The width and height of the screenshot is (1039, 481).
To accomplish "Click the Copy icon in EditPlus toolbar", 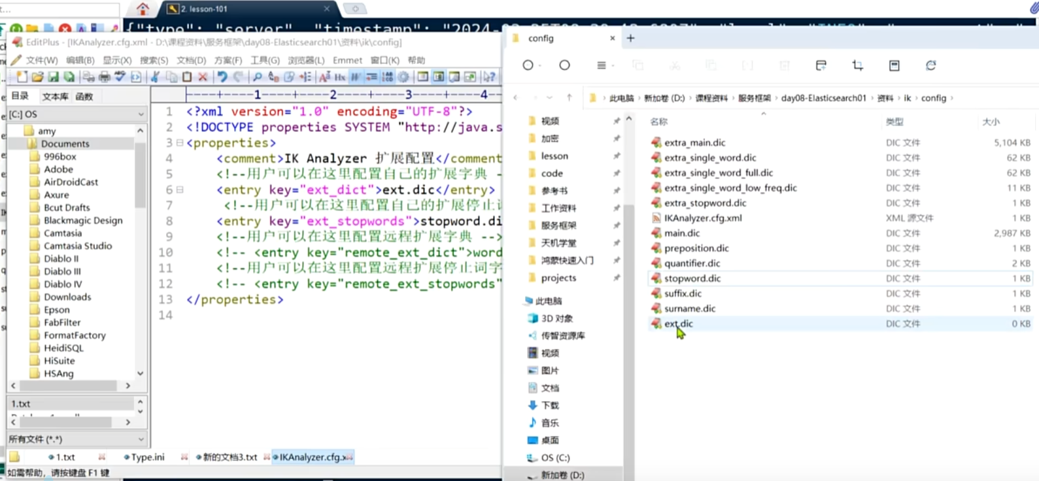I will (x=172, y=76).
